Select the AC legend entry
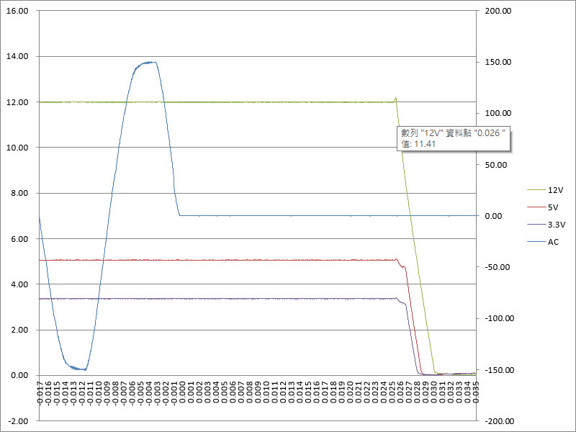This screenshot has width=576, height=432. tap(543, 242)
